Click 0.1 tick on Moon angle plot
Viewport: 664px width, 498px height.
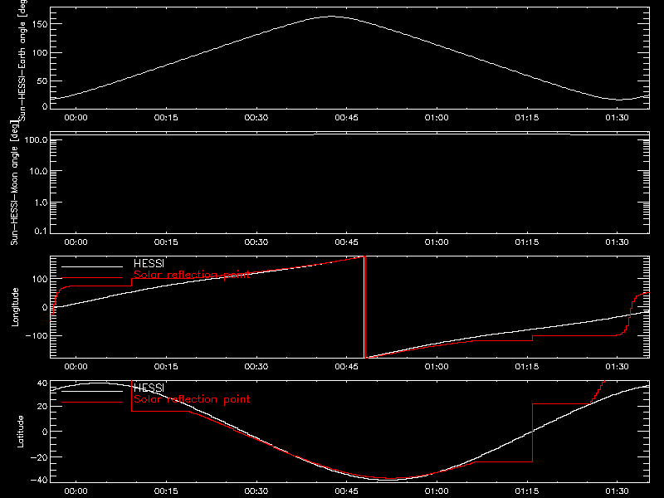[41, 231]
